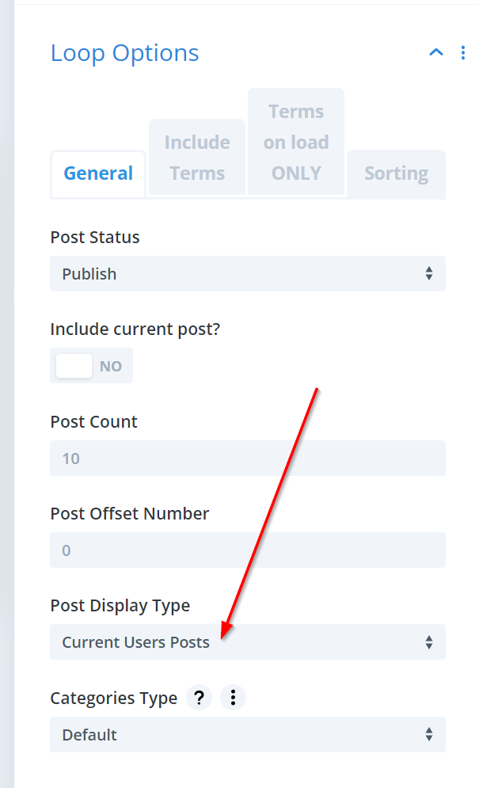Open Categories Type three-dot options
Image resolution: width=479 pixels, height=788 pixels.
233,698
